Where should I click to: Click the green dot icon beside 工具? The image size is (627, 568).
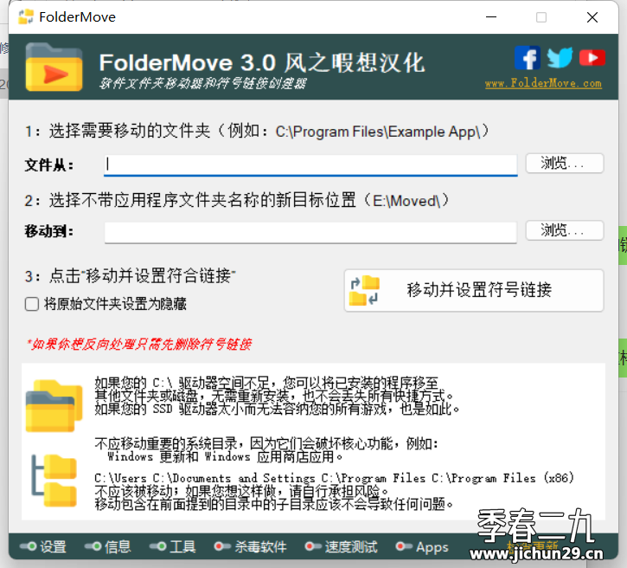(157, 546)
